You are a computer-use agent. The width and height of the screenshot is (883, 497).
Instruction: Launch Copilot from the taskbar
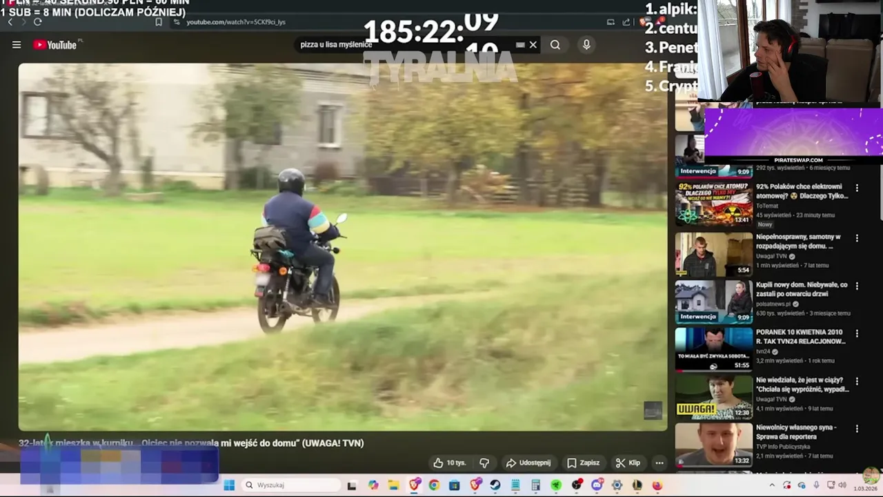[373, 485]
